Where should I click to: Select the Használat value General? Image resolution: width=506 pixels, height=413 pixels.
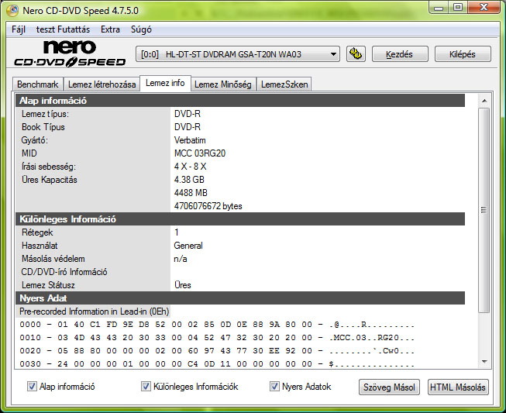click(x=188, y=246)
